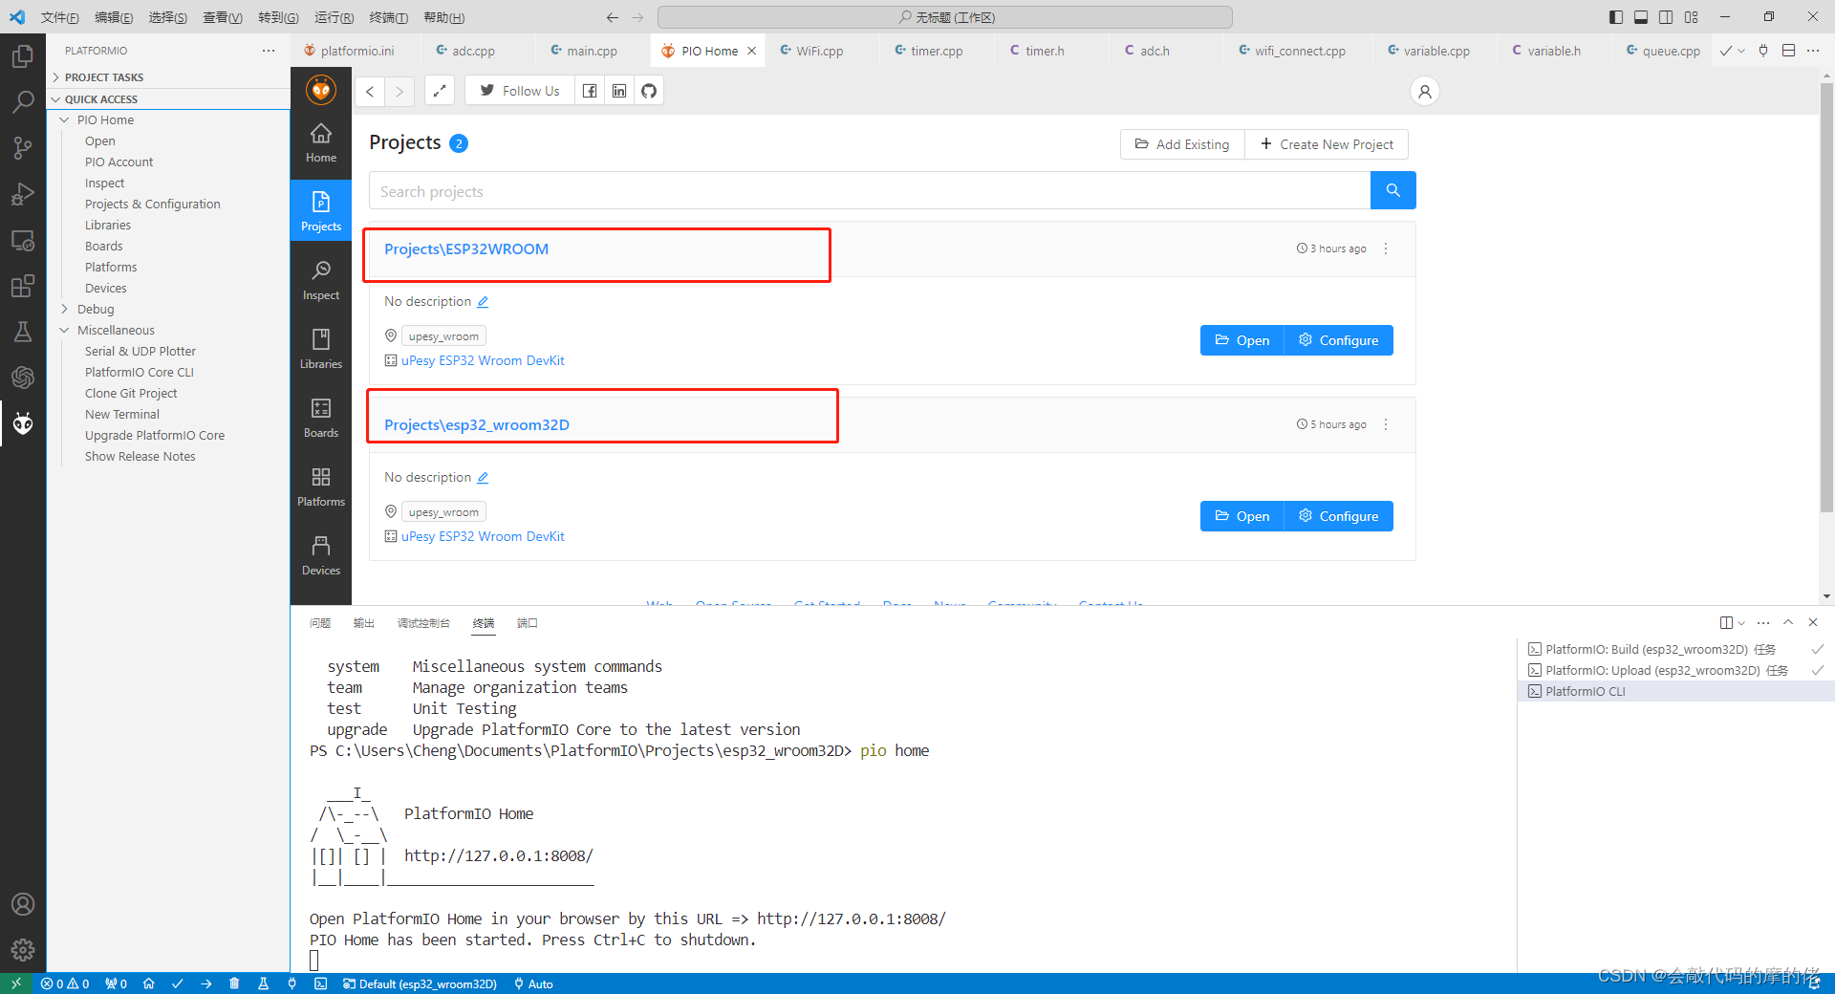The width and height of the screenshot is (1835, 994).
Task: Collapse PIO Home tree node
Action: [64, 119]
